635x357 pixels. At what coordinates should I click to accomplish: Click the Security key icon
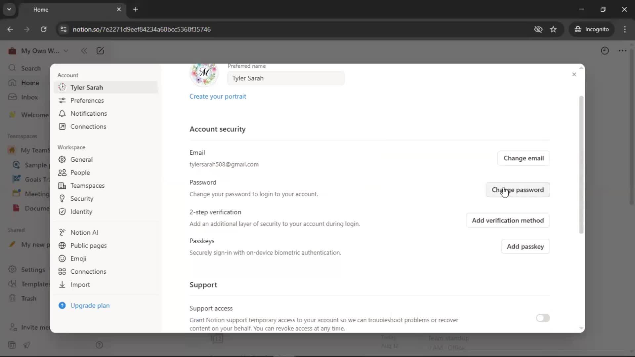[62, 199]
